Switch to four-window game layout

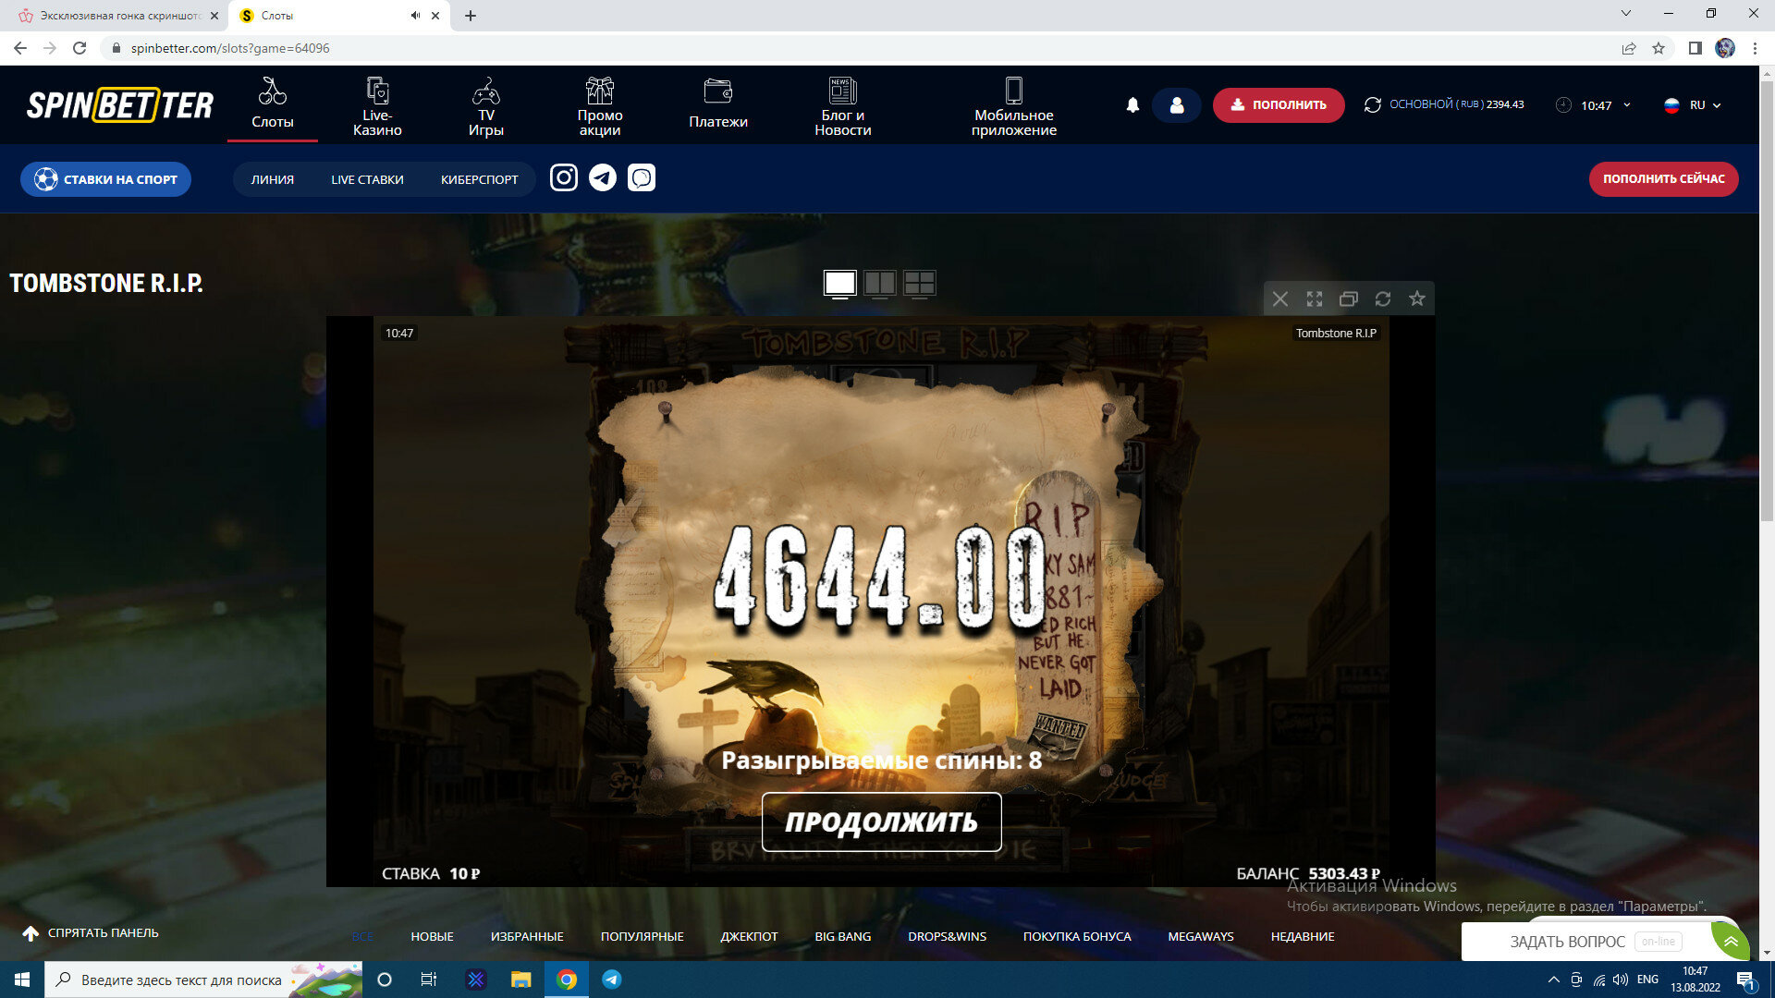pyautogui.click(x=919, y=283)
